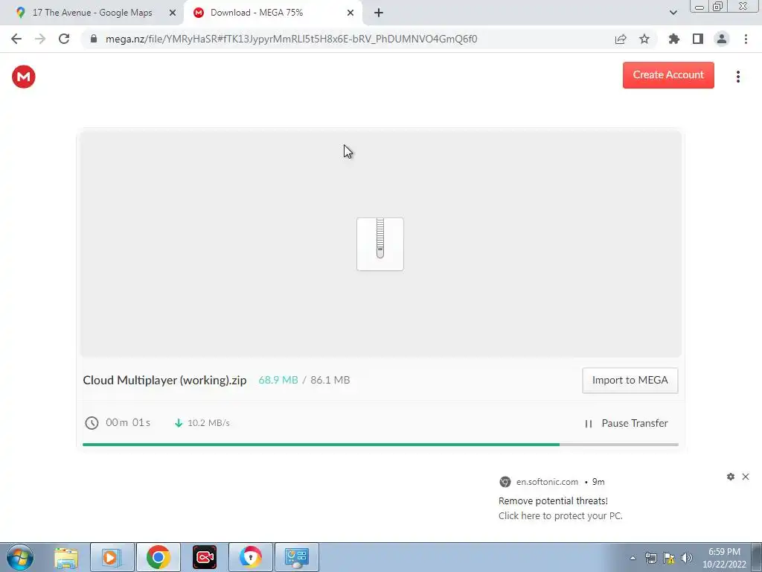Image resolution: width=762 pixels, height=572 pixels.
Task: Click the 86.1 MB total size text
Action: (x=330, y=380)
